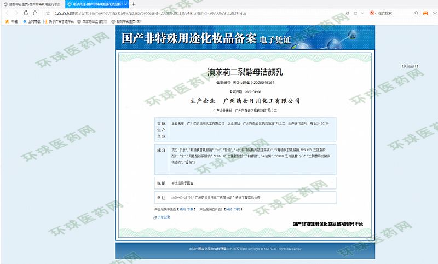Open the search engine selector dropdown
This screenshot has height=264, width=438.
(x=374, y=13)
